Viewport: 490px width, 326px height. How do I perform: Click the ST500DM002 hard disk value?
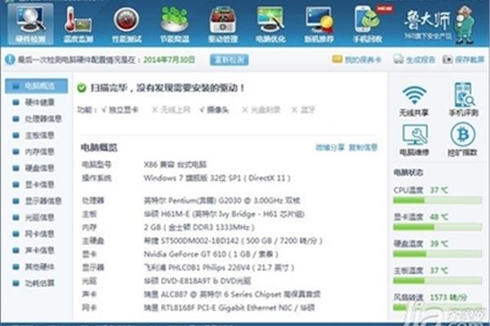[233, 241]
